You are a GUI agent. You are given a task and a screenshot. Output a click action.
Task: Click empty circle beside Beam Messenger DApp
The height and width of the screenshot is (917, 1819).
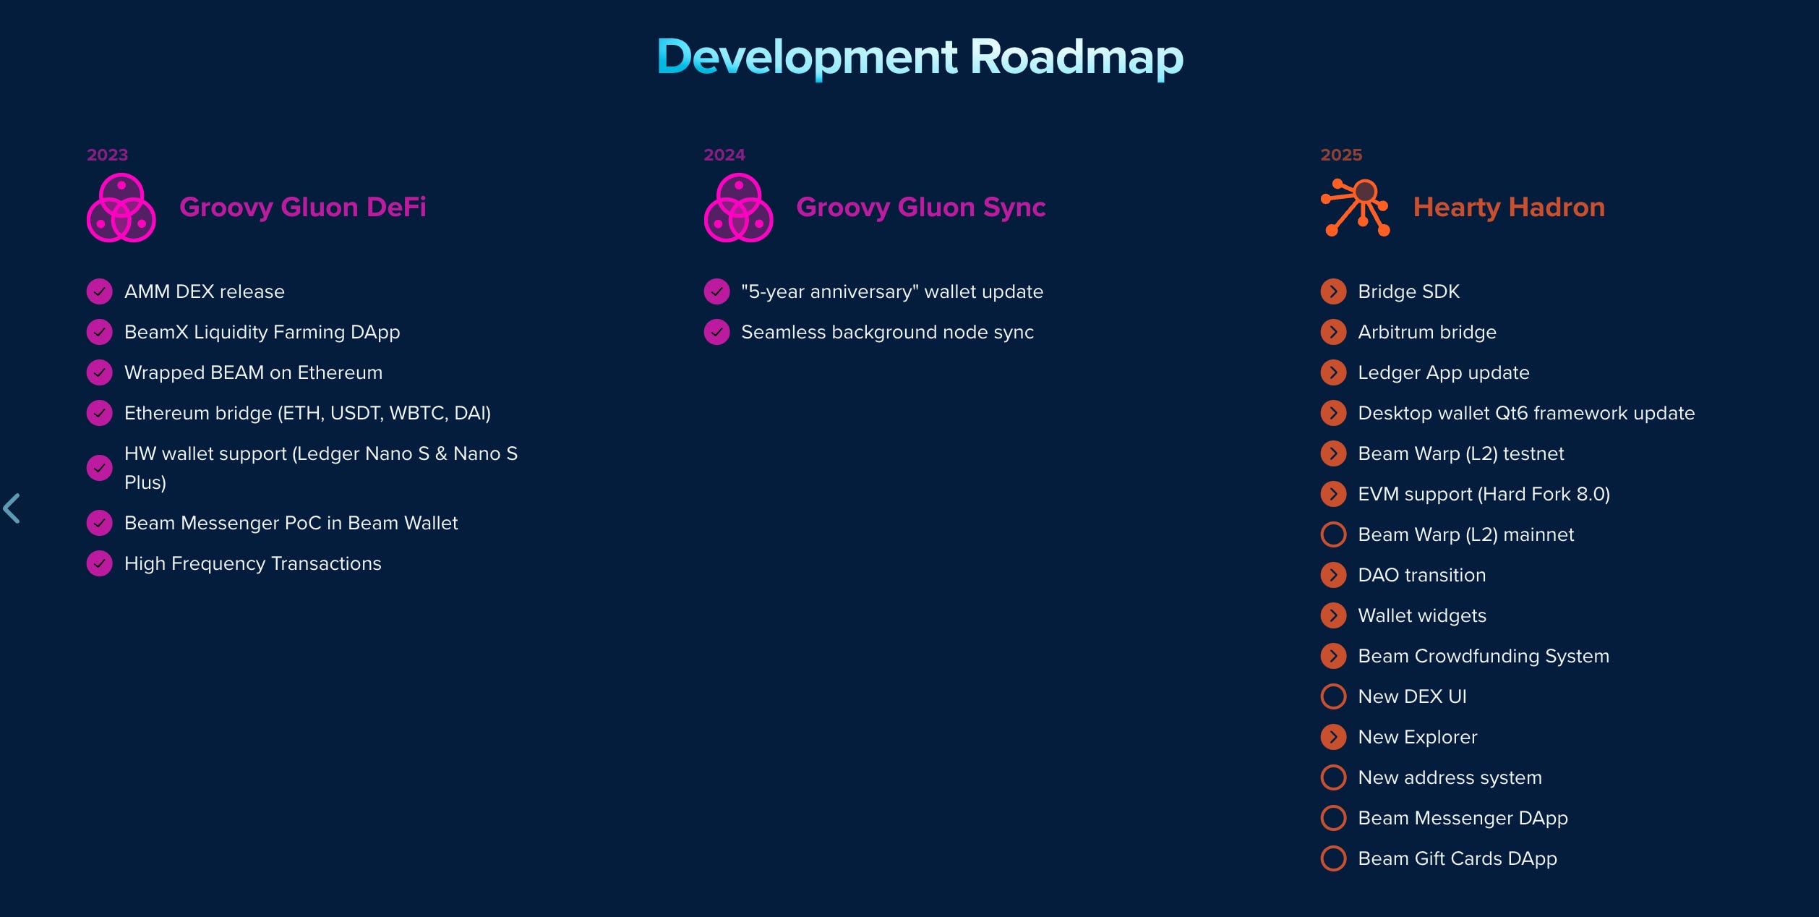tap(1334, 818)
